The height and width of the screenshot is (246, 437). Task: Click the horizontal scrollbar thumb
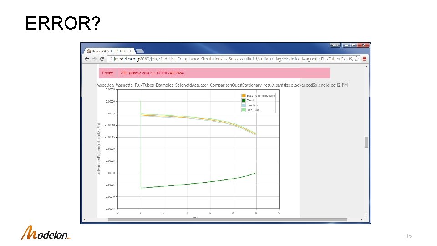[x=228, y=220]
